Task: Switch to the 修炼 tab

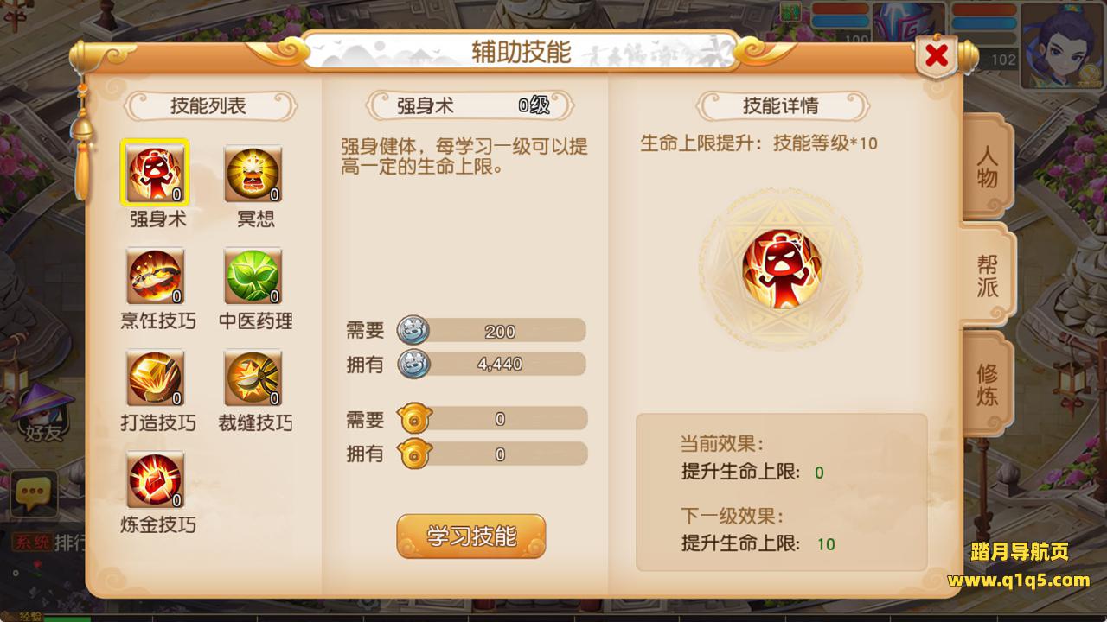Action: coord(988,385)
